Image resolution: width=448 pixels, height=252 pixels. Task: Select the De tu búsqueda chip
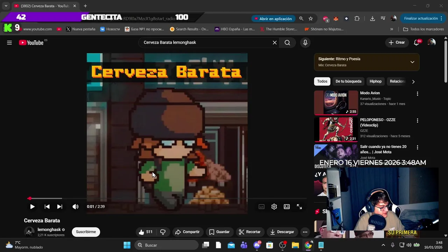348,81
